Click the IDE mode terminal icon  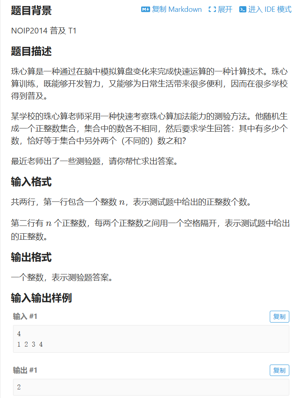coord(243,9)
